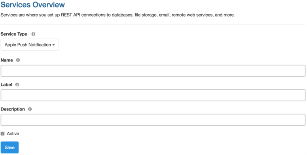Show the help tooltip icon next to Name
This screenshot has width=307, height=155.
18,60
